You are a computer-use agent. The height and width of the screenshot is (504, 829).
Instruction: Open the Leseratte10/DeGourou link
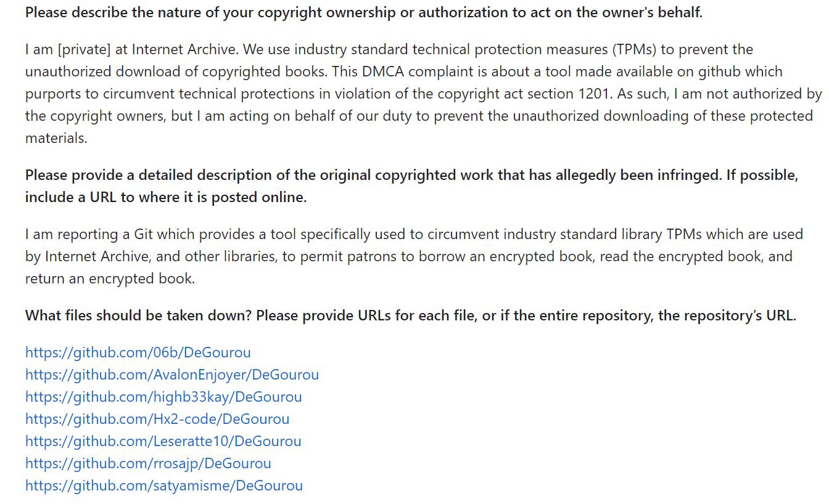[163, 441]
